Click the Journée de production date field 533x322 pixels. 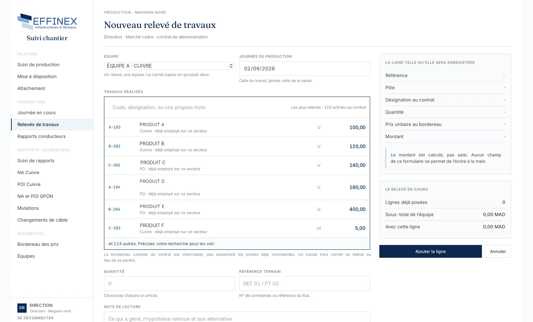click(x=304, y=69)
